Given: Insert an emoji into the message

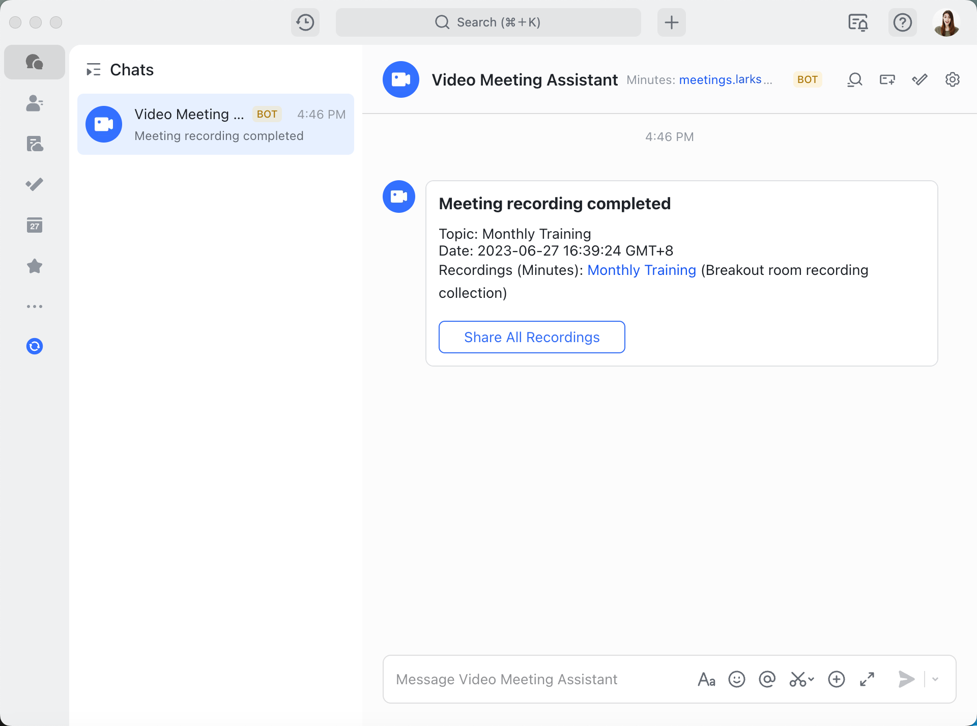Looking at the screenshot, I should (x=736, y=679).
